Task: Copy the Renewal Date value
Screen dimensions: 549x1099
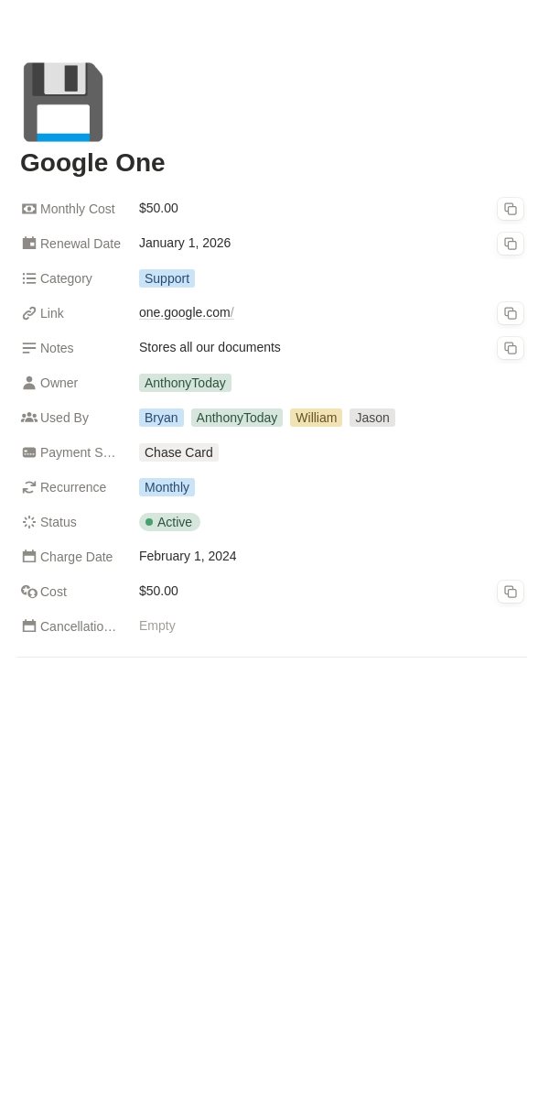Action: tap(511, 244)
